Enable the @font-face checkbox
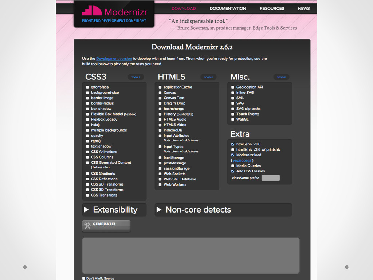 (87, 87)
